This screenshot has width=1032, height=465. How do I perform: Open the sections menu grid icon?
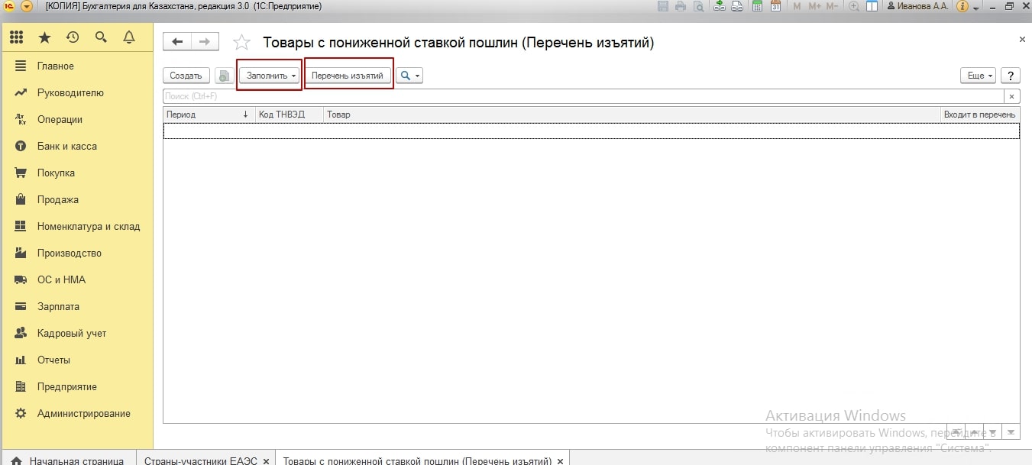[17, 37]
